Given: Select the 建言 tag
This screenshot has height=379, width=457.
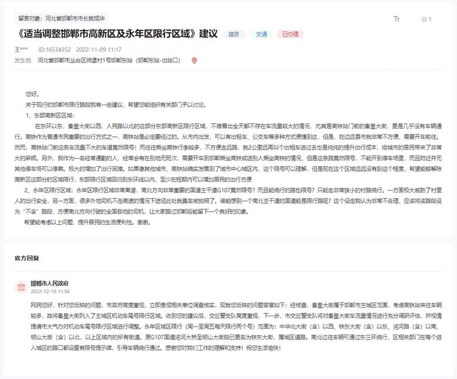Looking at the screenshot, I should tap(234, 34).
